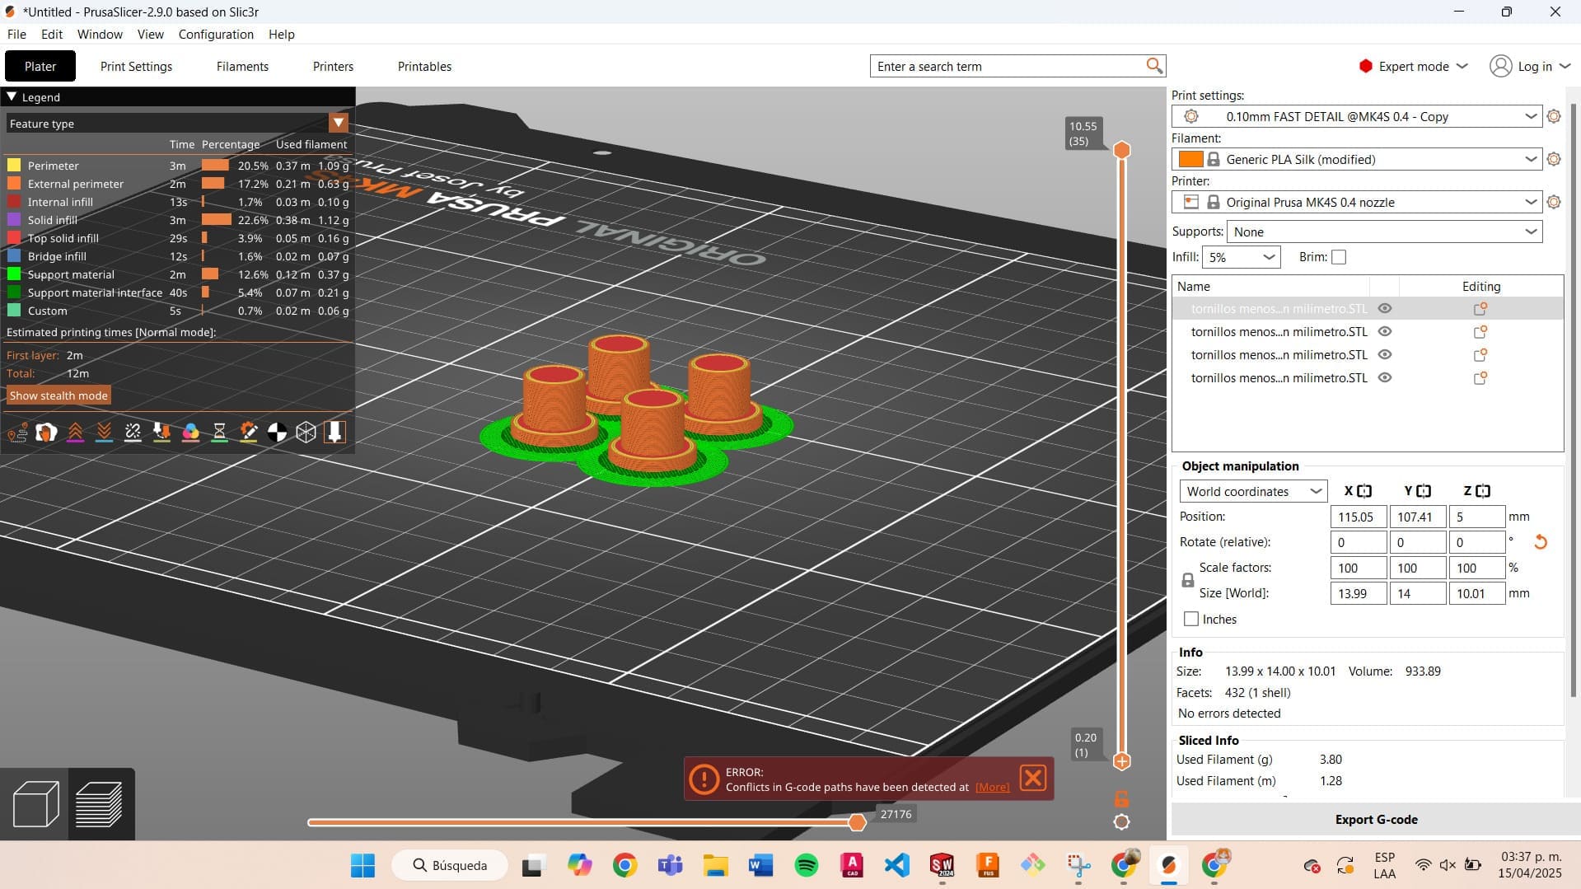1581x889 pixels.
Task: Switch to Print Settings tab
Action: (136, 66)
